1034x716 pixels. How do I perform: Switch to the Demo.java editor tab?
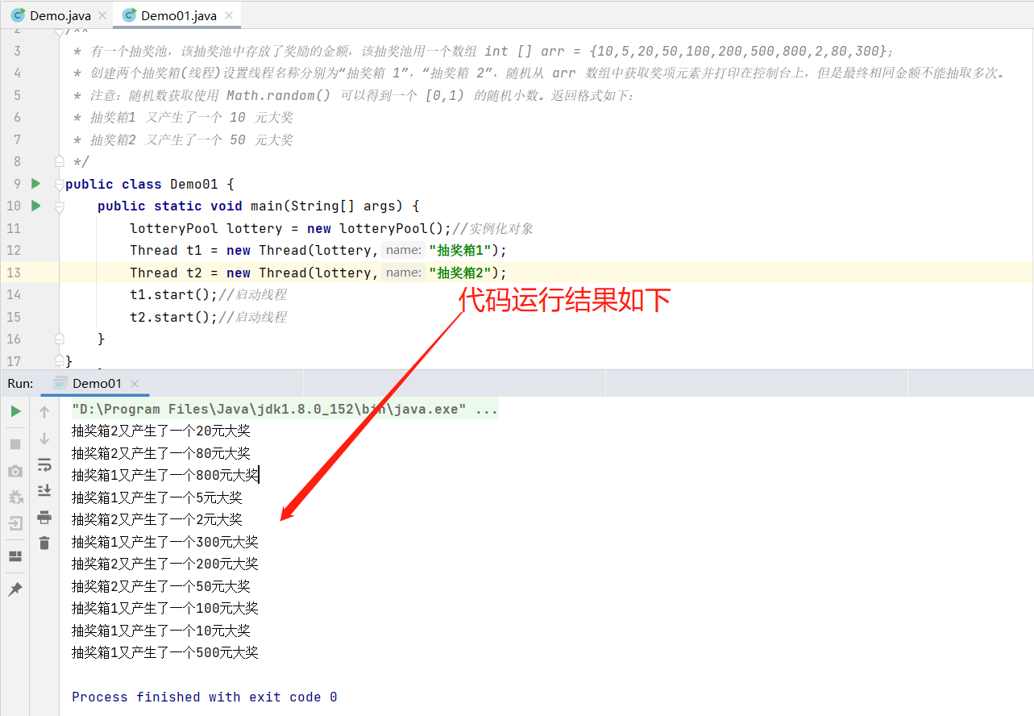[60, 16]
